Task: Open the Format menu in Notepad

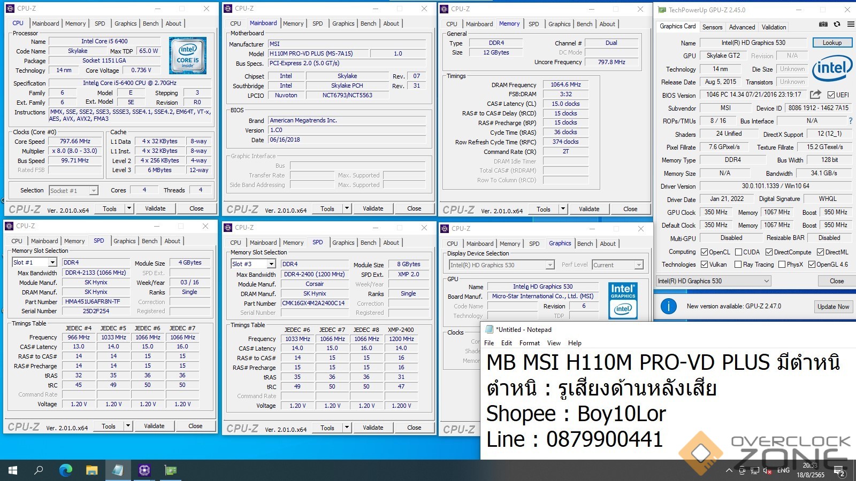Action: (529, 343)
